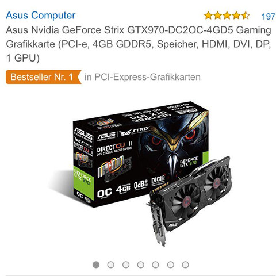
Task: Click the dual-fan graphics card in the photo
Action: pos(189,200)
